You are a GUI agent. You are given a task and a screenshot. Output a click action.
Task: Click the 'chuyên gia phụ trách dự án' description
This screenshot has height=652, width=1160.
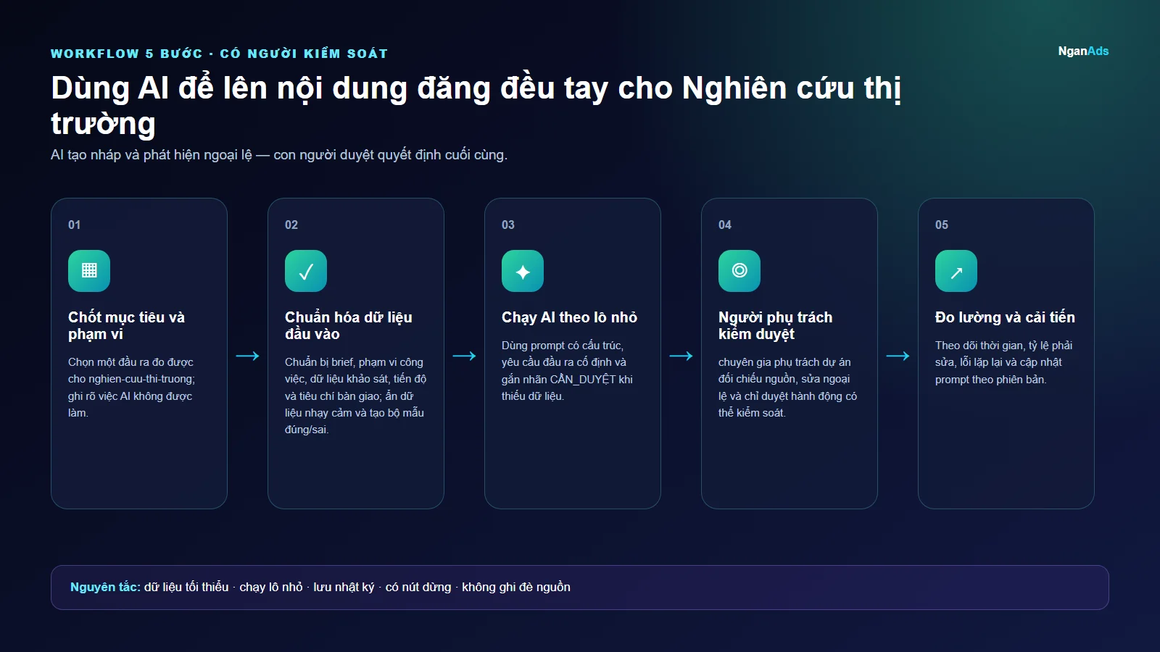coord(787,388)
